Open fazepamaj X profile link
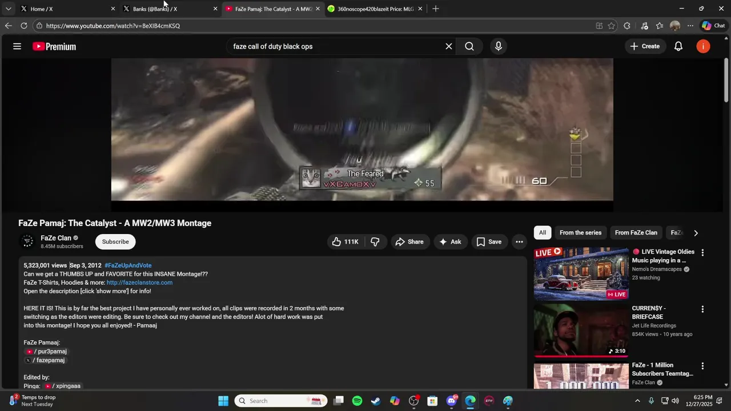The image size is (731, 411). coord(45,360)
